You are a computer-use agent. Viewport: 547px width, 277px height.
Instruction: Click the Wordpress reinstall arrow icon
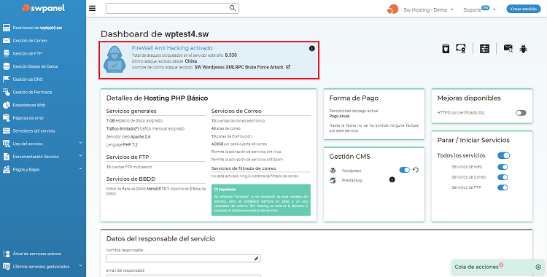(x=416, y=171)
